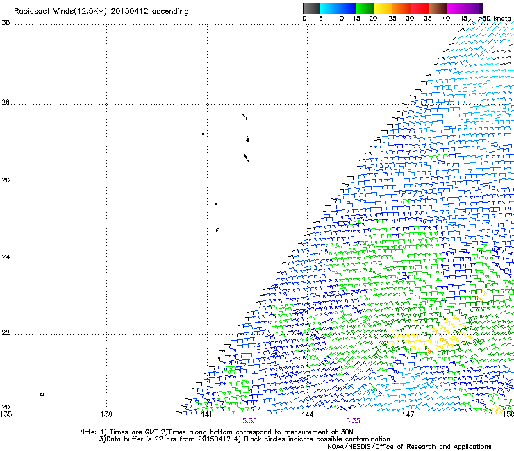Pick the orange 25-30 knots legend swatch
The height and width of the screenshot is (451, 514).
401,8
